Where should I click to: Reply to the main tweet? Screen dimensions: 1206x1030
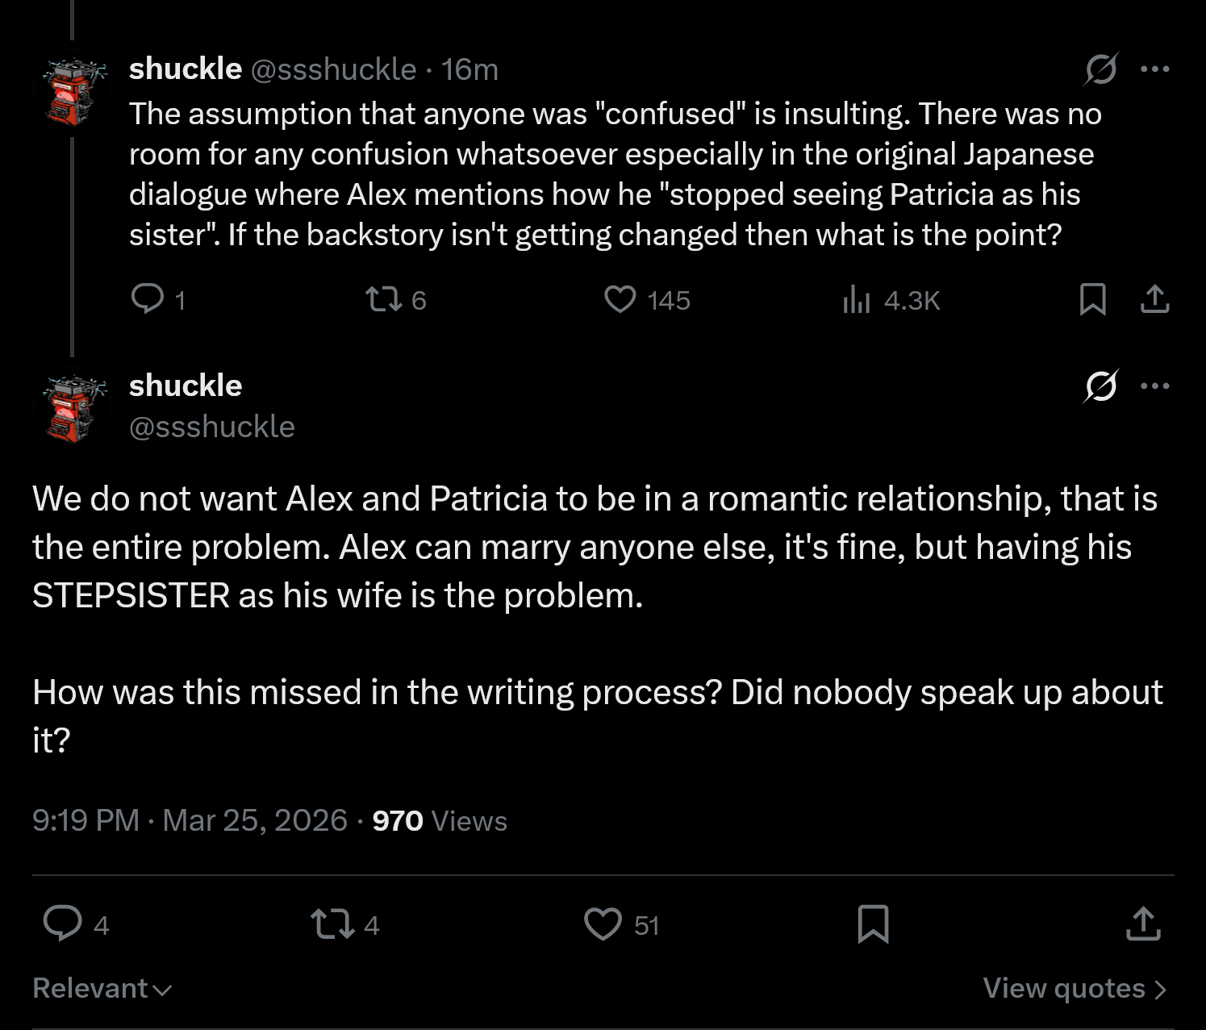click(x=62, y=924)
